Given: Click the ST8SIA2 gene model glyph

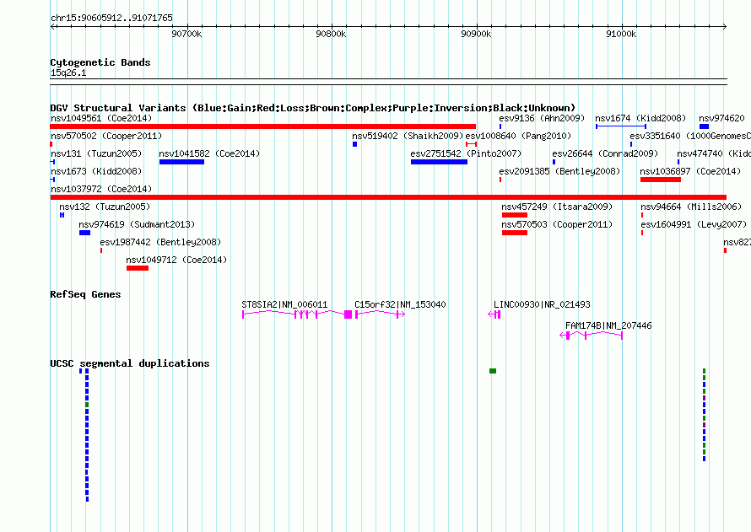Looking at the screenshot, I should pos(297,314).
